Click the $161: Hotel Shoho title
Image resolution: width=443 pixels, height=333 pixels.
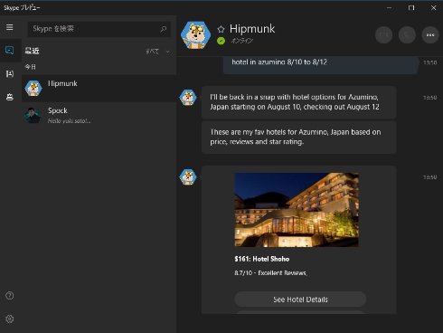(262, 259)
